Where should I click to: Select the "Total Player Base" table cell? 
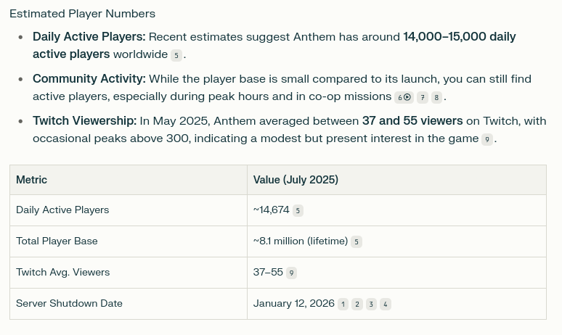click(x=129, y=241)
